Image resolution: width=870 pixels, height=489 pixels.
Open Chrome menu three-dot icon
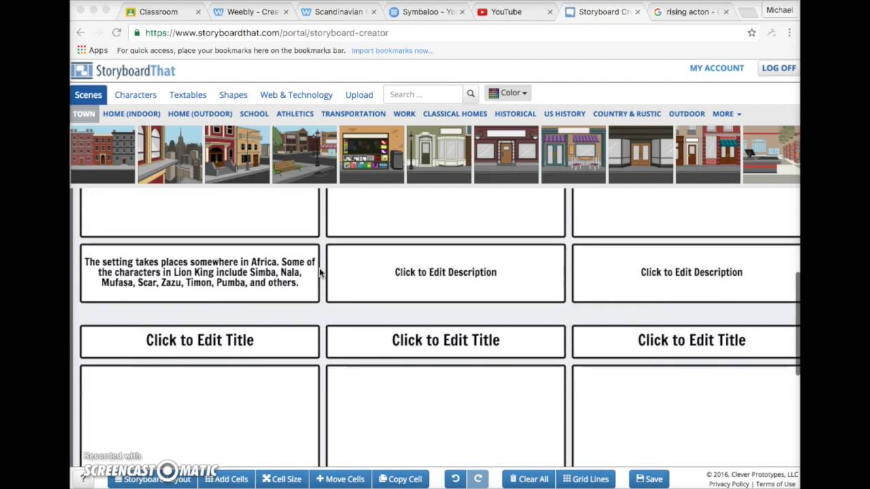[789, 33]
